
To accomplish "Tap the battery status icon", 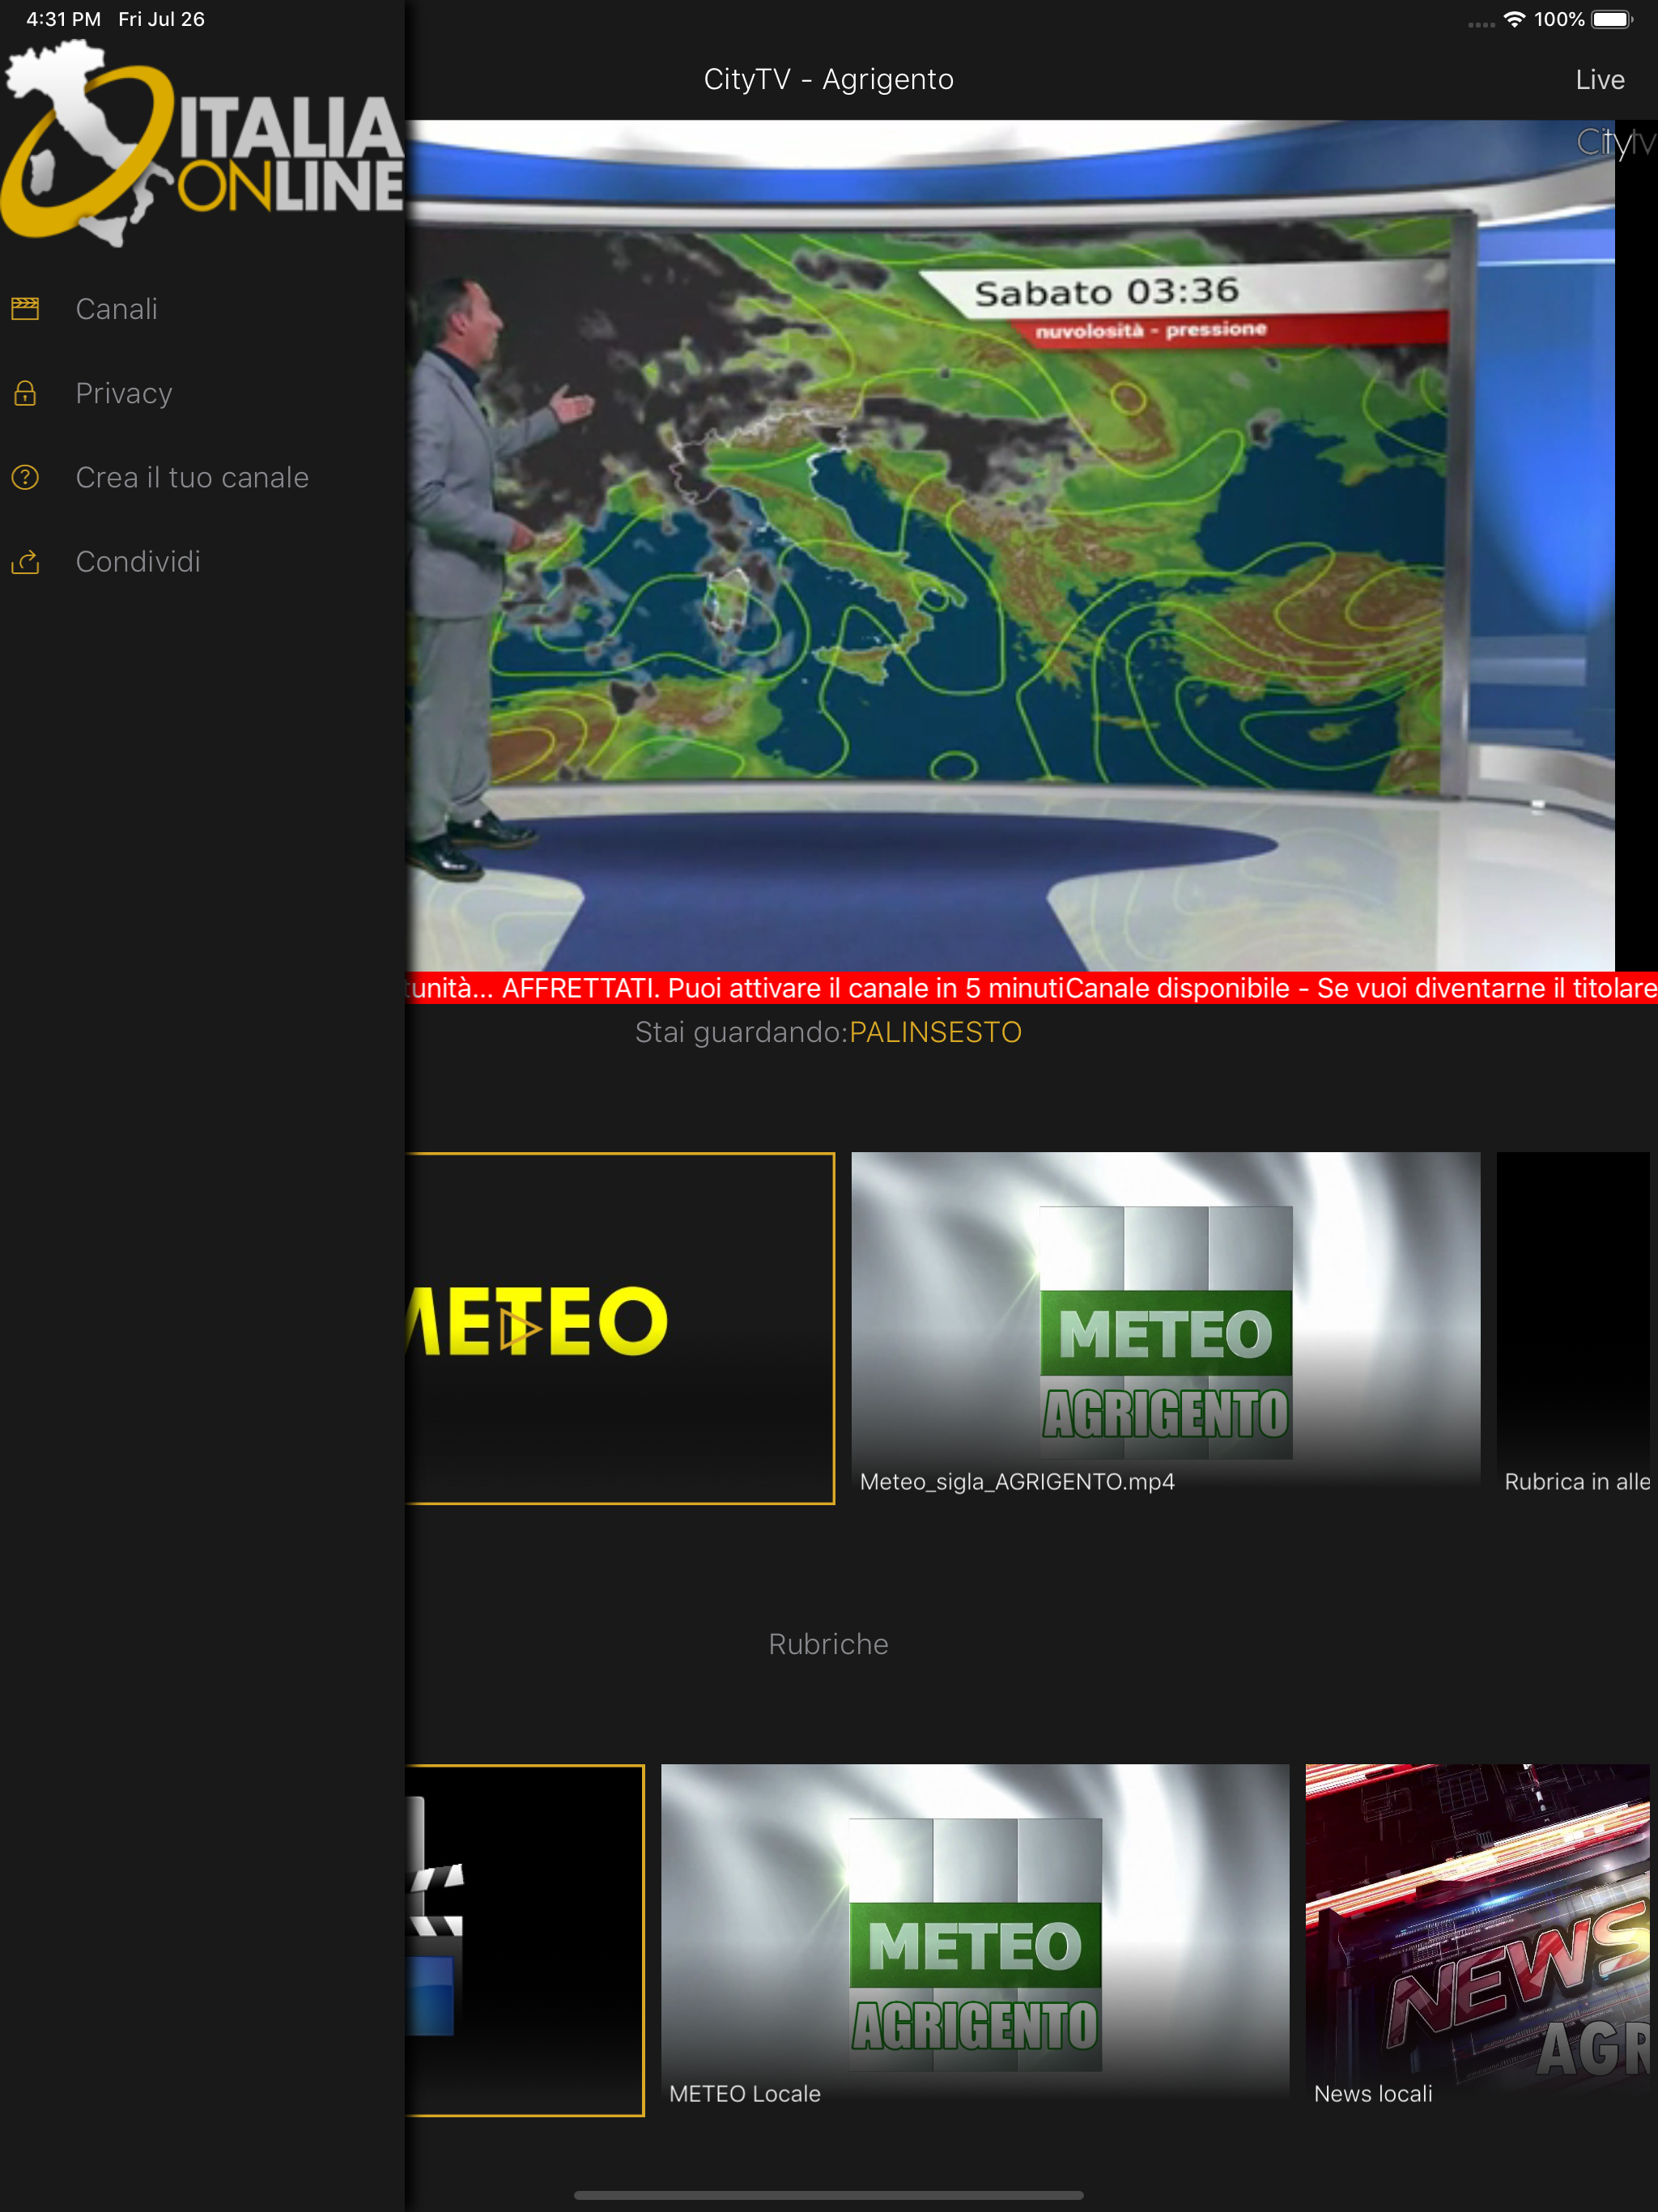I will click(1611, 19).
